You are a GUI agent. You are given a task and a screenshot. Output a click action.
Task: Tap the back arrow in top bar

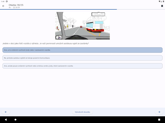tap(4, 6)
